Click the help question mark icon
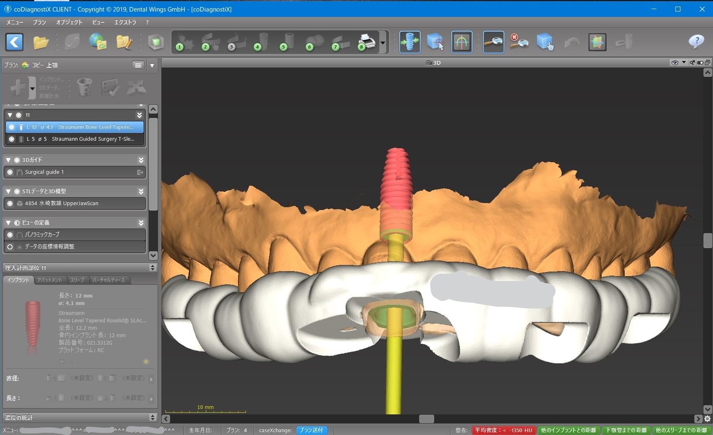Viewport: 713px width, 435px height. [x=696, y=41]
